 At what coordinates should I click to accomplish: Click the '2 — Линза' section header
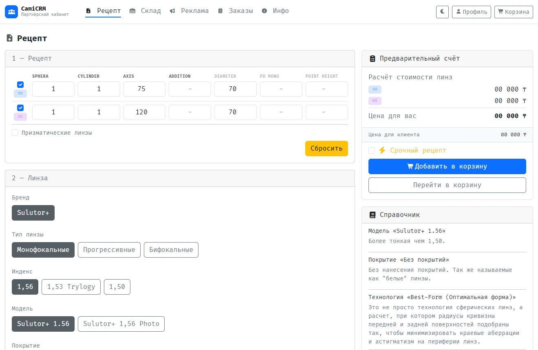(180, 178)
